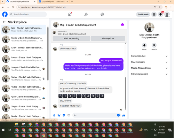Click the Facebook logo icon
Screen dimensions: 174x138
(5, 14)
